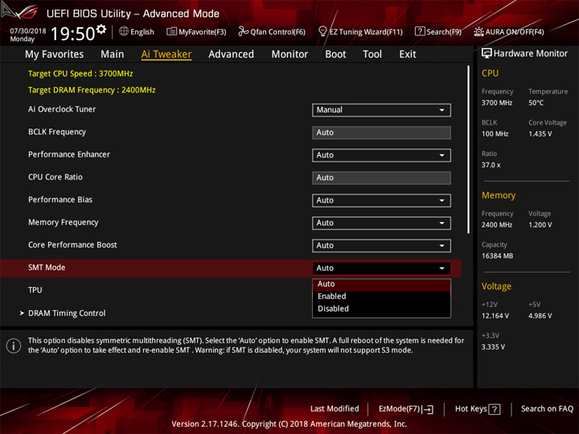The height and width of the screenshot is (434, 579).
Task: Open the Monitor tab
Action: tap(289, 55)
